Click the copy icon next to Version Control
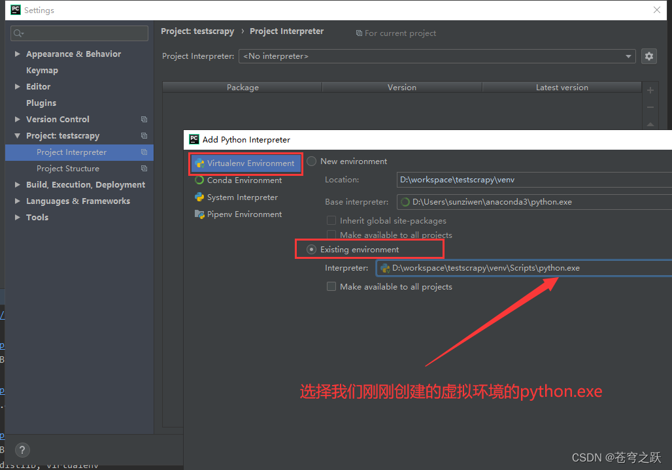The height and width of the screenshot is (470, 672). click(x=144, y=119)
